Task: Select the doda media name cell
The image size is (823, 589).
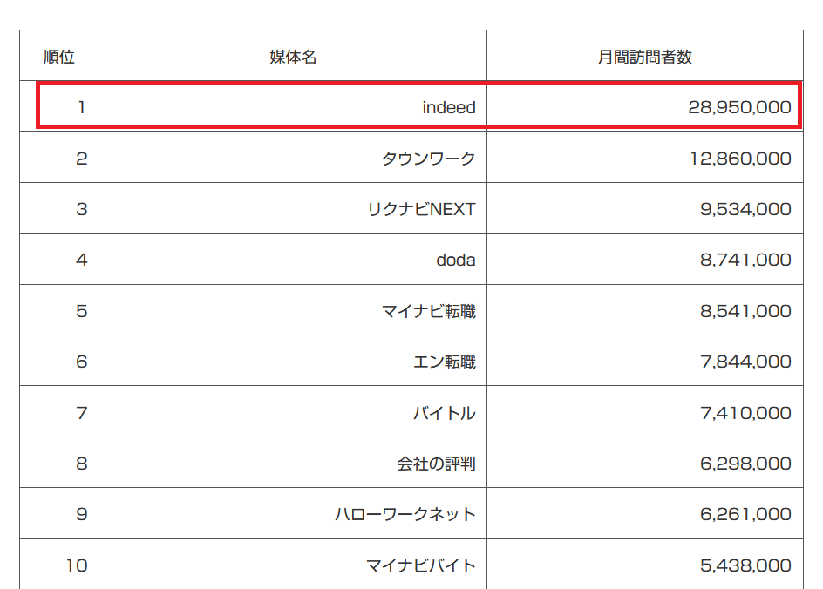Action: click(293, 259)
